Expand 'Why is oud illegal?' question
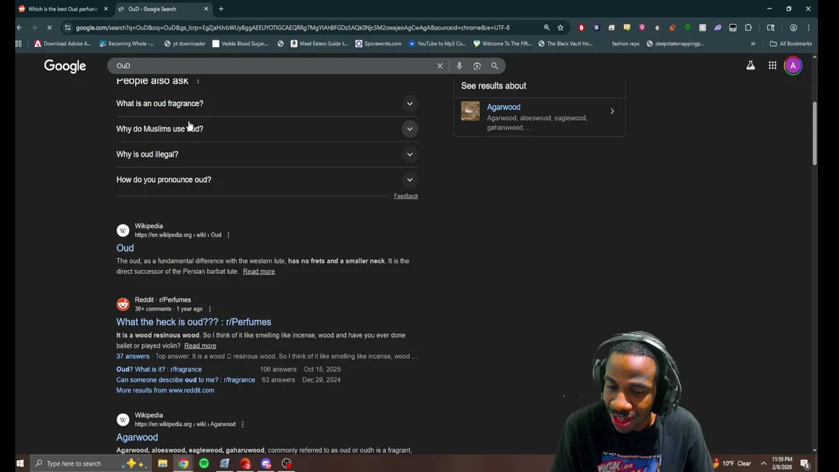Viewport: 839px width, 472px height. (267, 154)
